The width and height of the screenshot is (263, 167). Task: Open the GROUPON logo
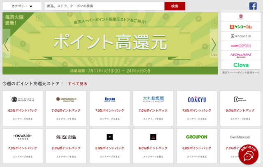pyautogui.click(x=197, y=137)
